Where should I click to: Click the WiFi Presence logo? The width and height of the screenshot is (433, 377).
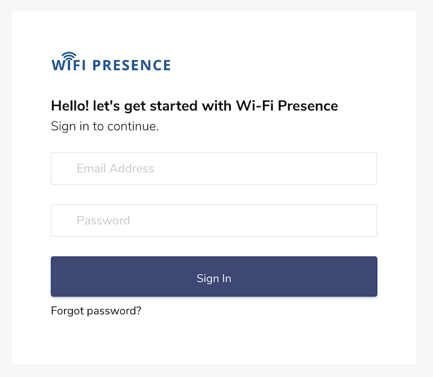[111, 62]
